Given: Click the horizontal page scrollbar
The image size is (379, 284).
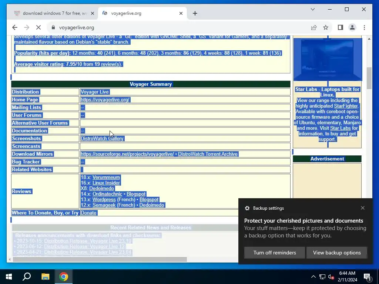Looking at the screenshot, I should point(100,259).
